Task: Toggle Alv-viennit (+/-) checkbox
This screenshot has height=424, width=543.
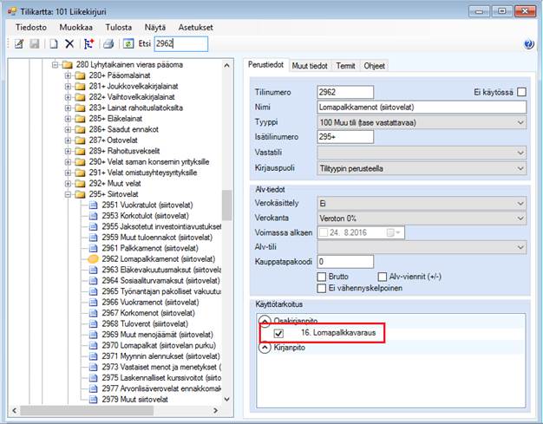Action: pos(383,277)
